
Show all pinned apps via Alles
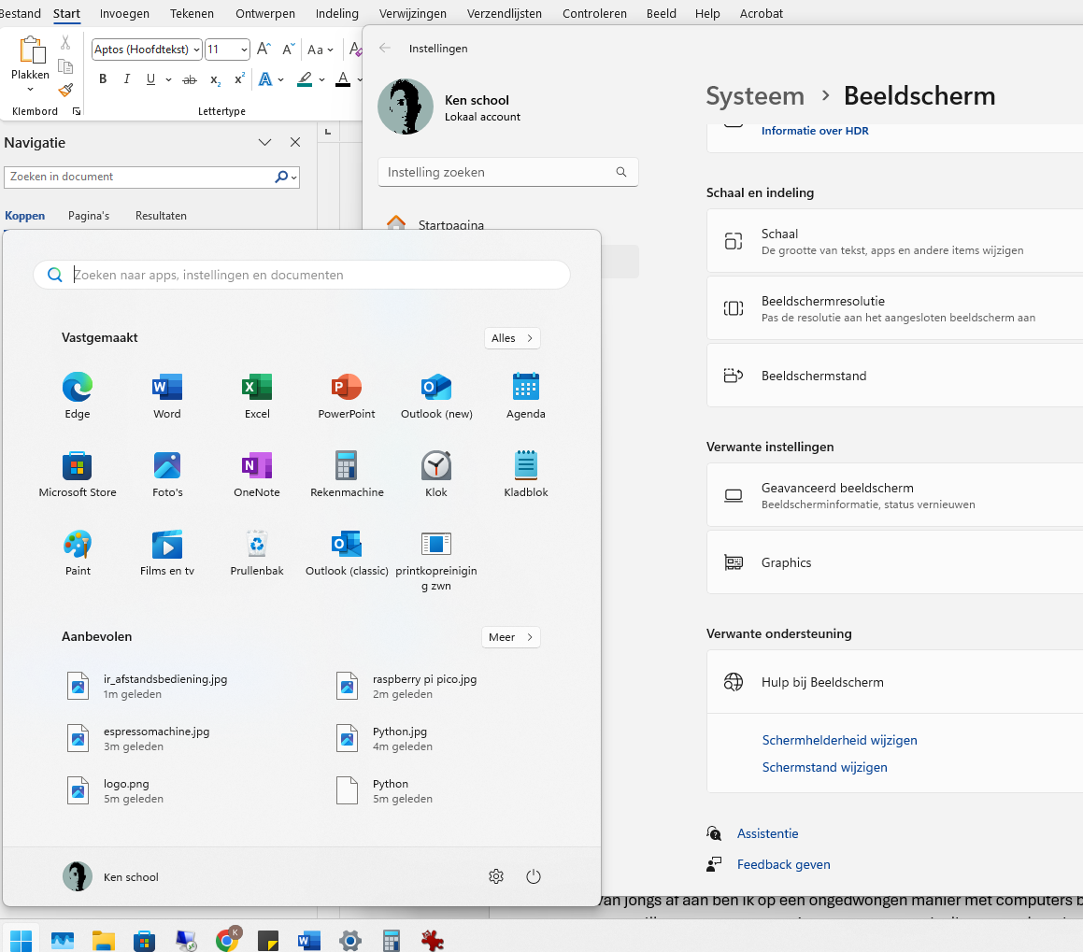click(512, 338)
